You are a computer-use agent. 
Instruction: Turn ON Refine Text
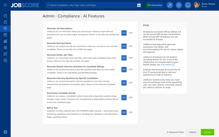click(124, 112)
